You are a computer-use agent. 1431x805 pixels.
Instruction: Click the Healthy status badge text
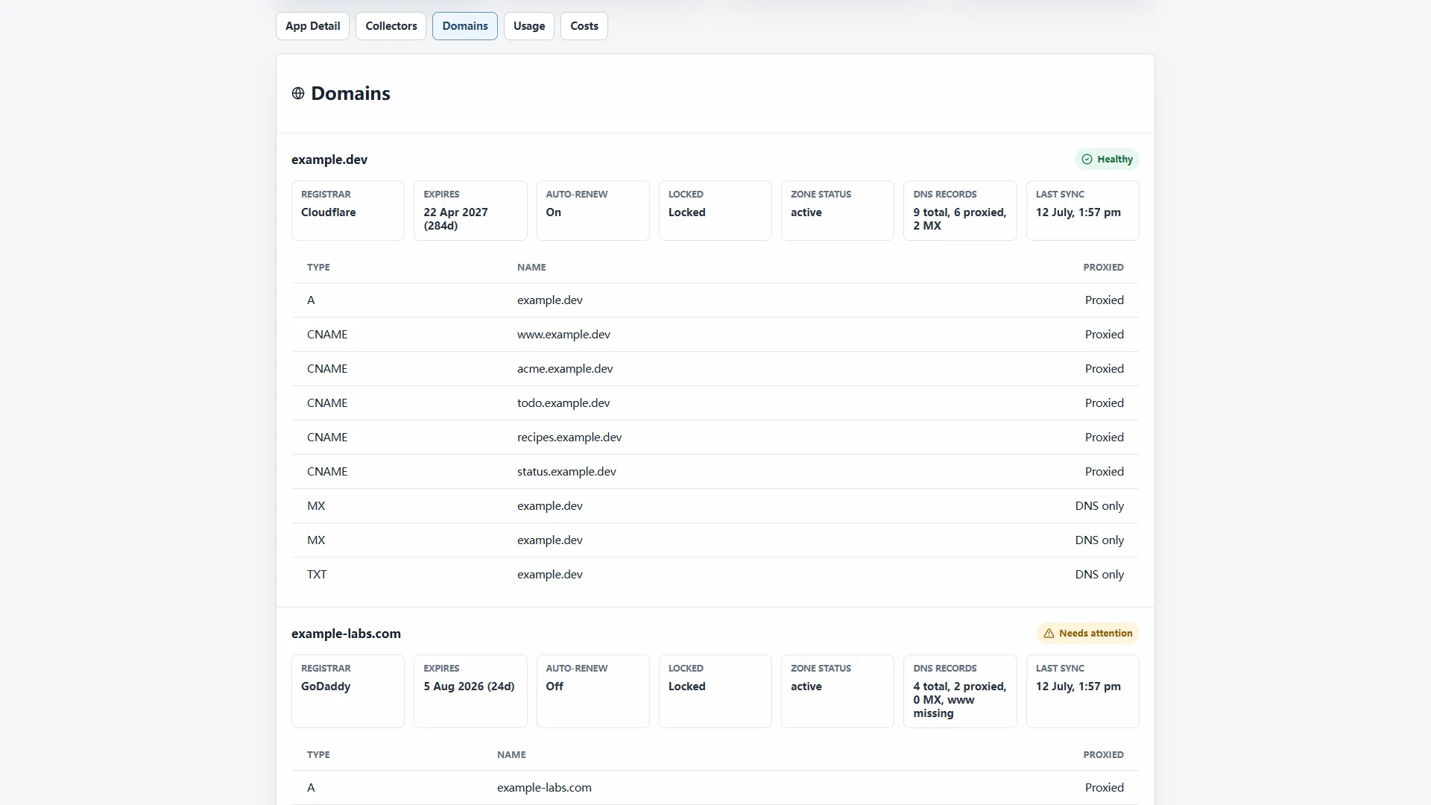click(x=1115, y=160)
